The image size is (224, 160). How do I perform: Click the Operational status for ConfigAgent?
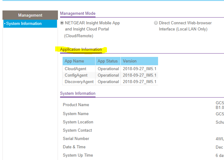(108, 75)
